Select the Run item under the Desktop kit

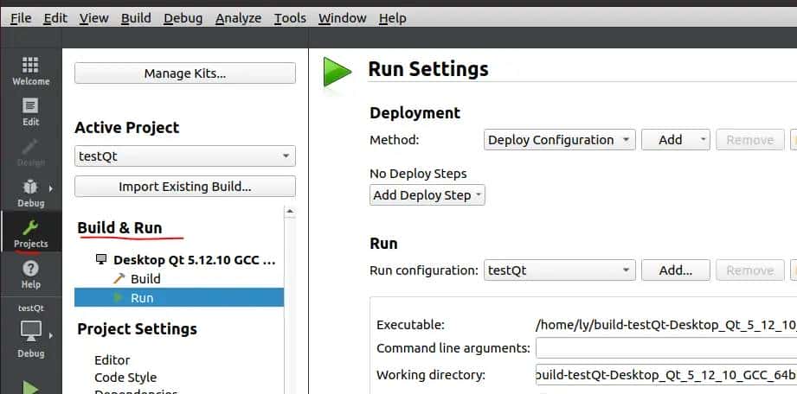click(x=142, y=298)
